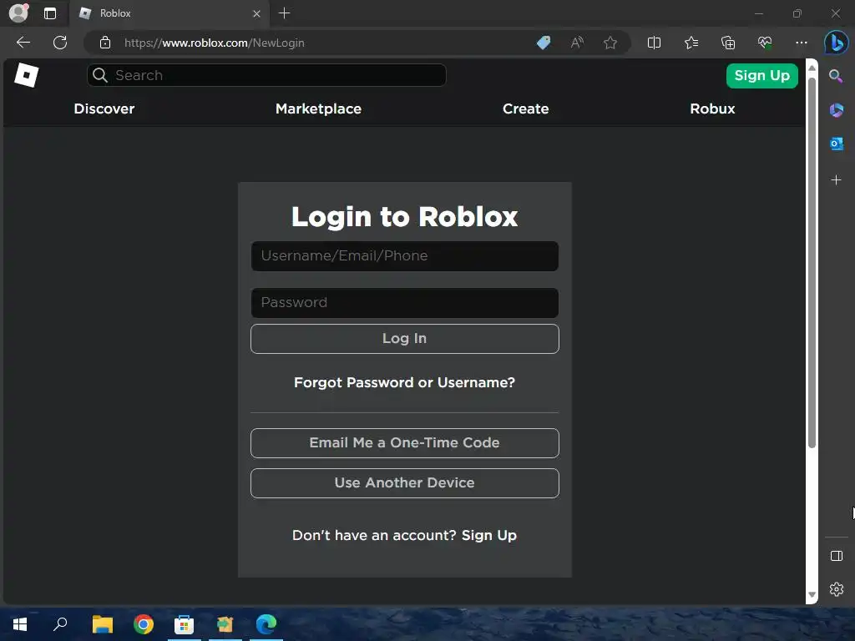Add this page to favorites star
Screen dimensions: 855x641
tap(610, 43)
